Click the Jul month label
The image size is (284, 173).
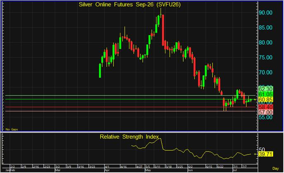pos(234,170)
